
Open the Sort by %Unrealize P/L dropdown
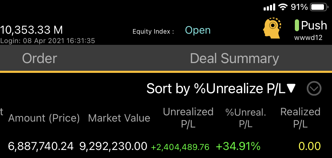click(221, 88)
